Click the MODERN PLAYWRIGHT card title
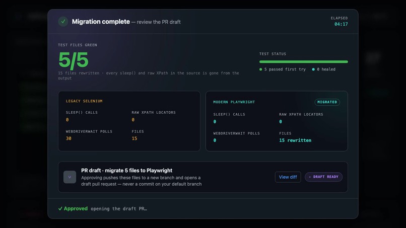This screenshot has height=228, width=406. point(234,102)
